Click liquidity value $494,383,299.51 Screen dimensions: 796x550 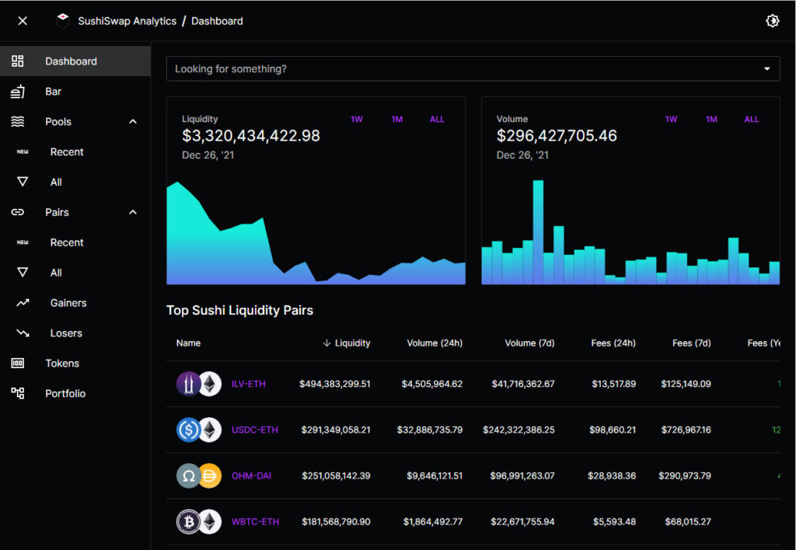point(334,384)
